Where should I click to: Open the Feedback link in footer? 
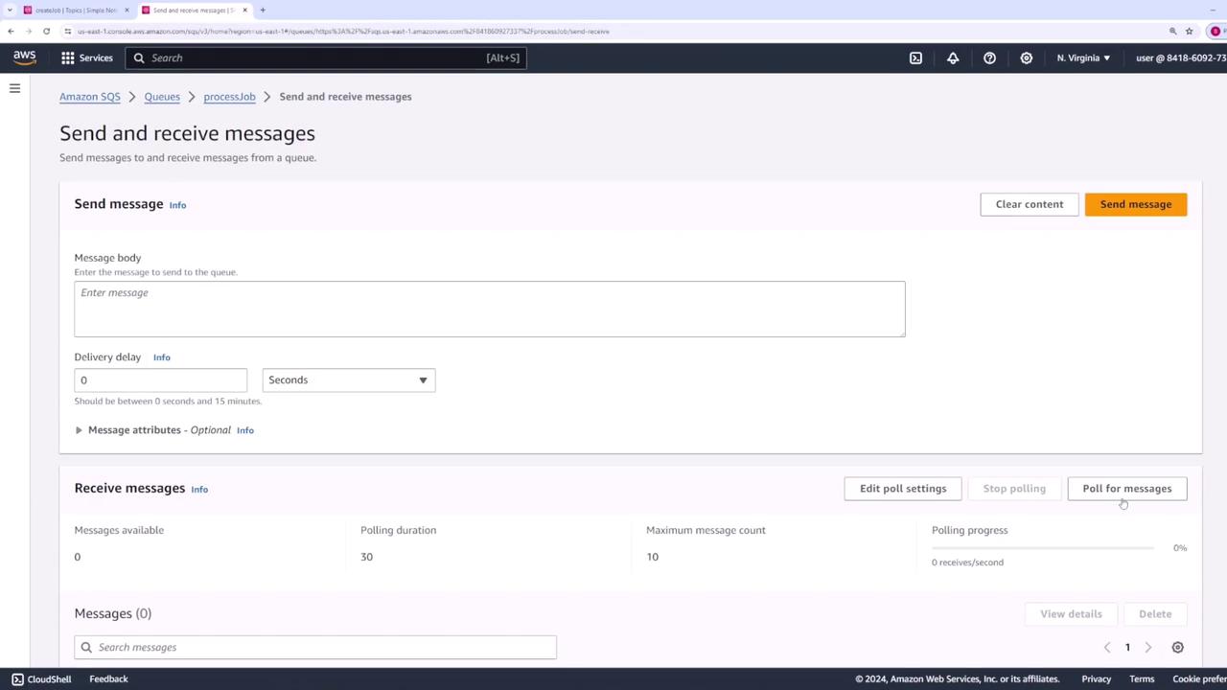coord(108,679)
